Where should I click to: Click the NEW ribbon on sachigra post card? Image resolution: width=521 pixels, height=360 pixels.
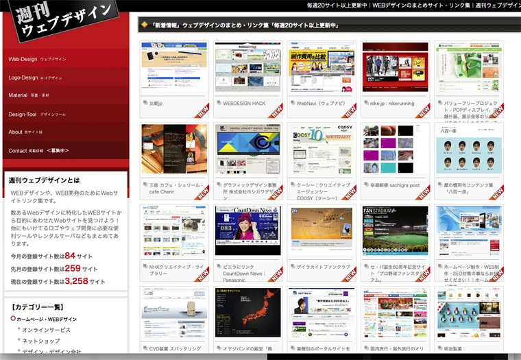pyautogui.click(x=423, y=193)
